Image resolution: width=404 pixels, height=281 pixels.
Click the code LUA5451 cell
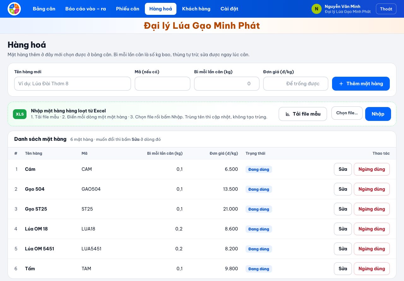click(92, 249)
